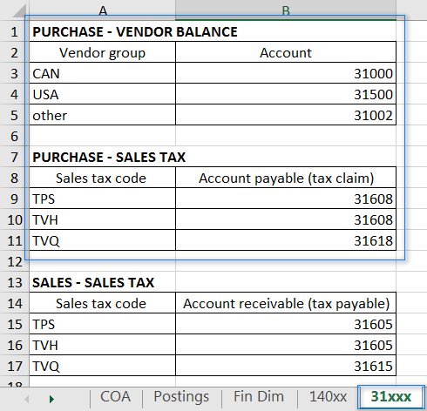The image size is (427, 411).
Task: Select column B header
Action: click(286, 10)
